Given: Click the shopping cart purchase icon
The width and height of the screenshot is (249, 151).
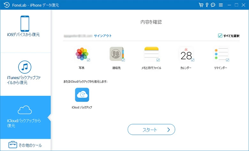Looking at the screenshot, I should coord(201,5).
